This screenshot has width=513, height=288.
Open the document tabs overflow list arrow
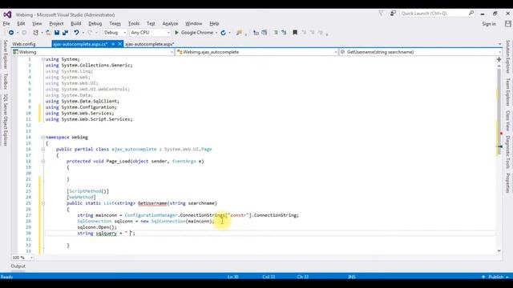499,44
